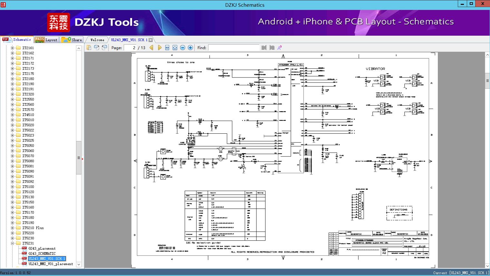
Task: Open the Share tab
Action: [72, 40]
